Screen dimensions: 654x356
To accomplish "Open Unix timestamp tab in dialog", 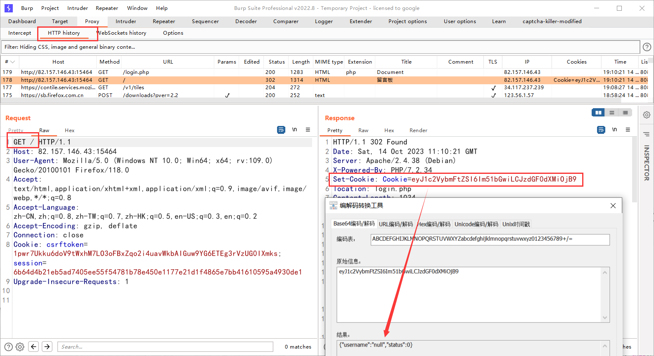I will (516, 224).
